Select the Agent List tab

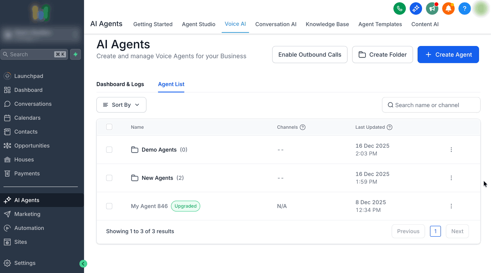coord(171,84)
